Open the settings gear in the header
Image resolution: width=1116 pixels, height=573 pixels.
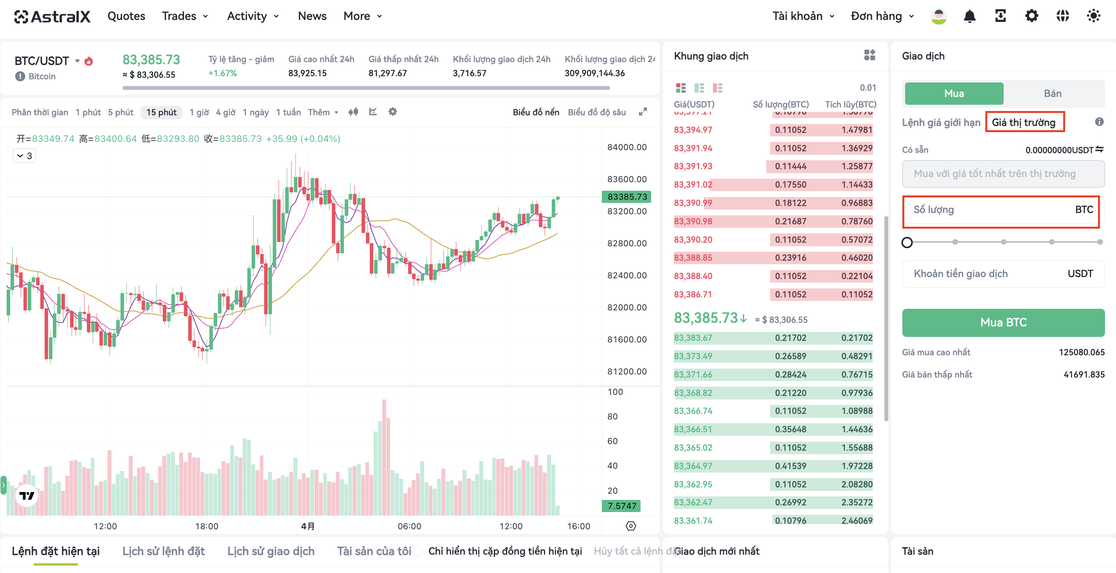click(x=1031, y=16)
